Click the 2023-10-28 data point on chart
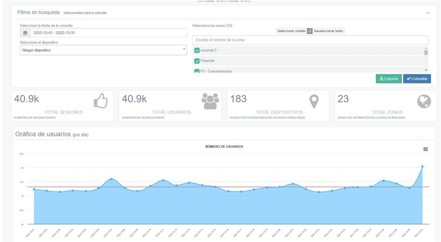This screenshot has height=242, width=441. [384, 181]
